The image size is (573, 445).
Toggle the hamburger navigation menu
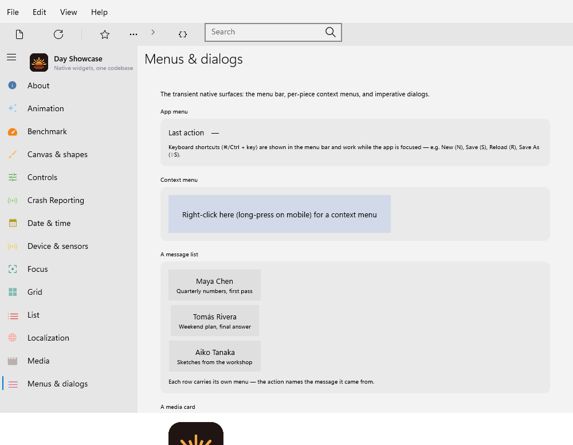[11, 57]
